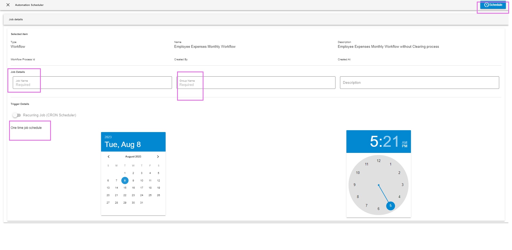Pick 12 on the clock face
This screenshot has width=512, height=250.
pyautogui.click(x=379, y=161)
